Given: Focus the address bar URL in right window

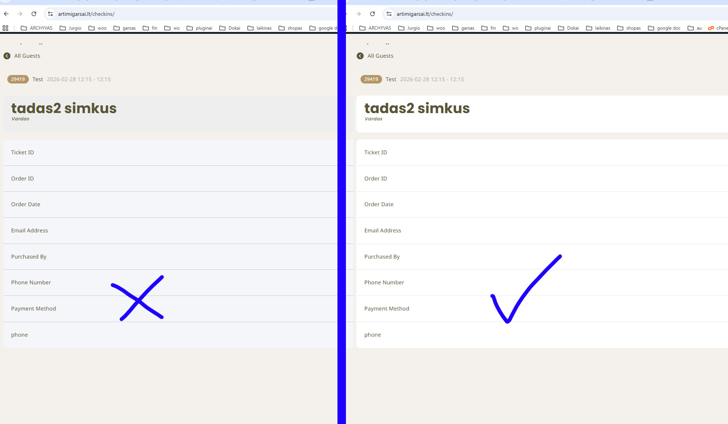Looking at the screenshot, I should click(425, 14).
